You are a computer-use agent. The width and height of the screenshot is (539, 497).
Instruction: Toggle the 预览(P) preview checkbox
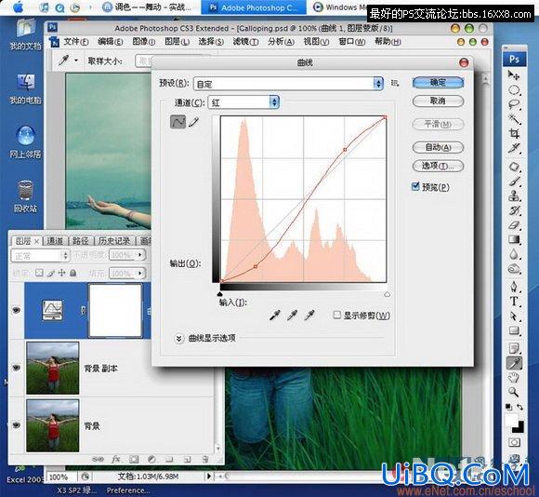tap(415, 186)
